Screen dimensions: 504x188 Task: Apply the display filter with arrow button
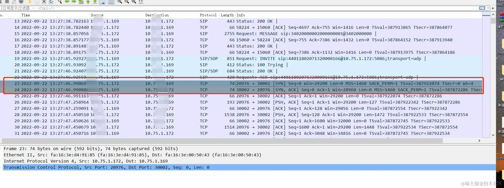[482, 8]
